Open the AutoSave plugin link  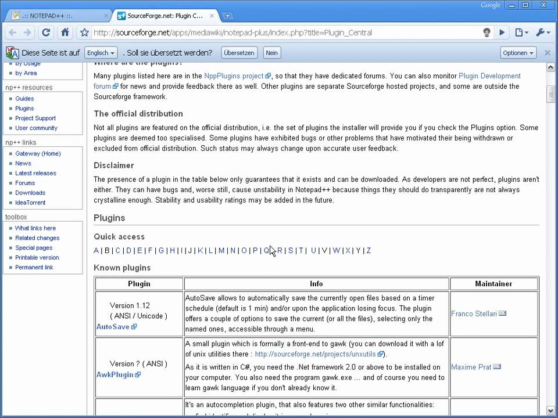pos(113,327)
